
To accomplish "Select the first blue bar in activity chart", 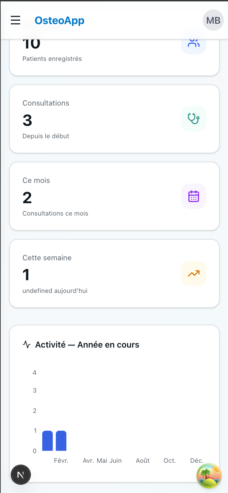I will pyautogui.click(x=47, y=441).
